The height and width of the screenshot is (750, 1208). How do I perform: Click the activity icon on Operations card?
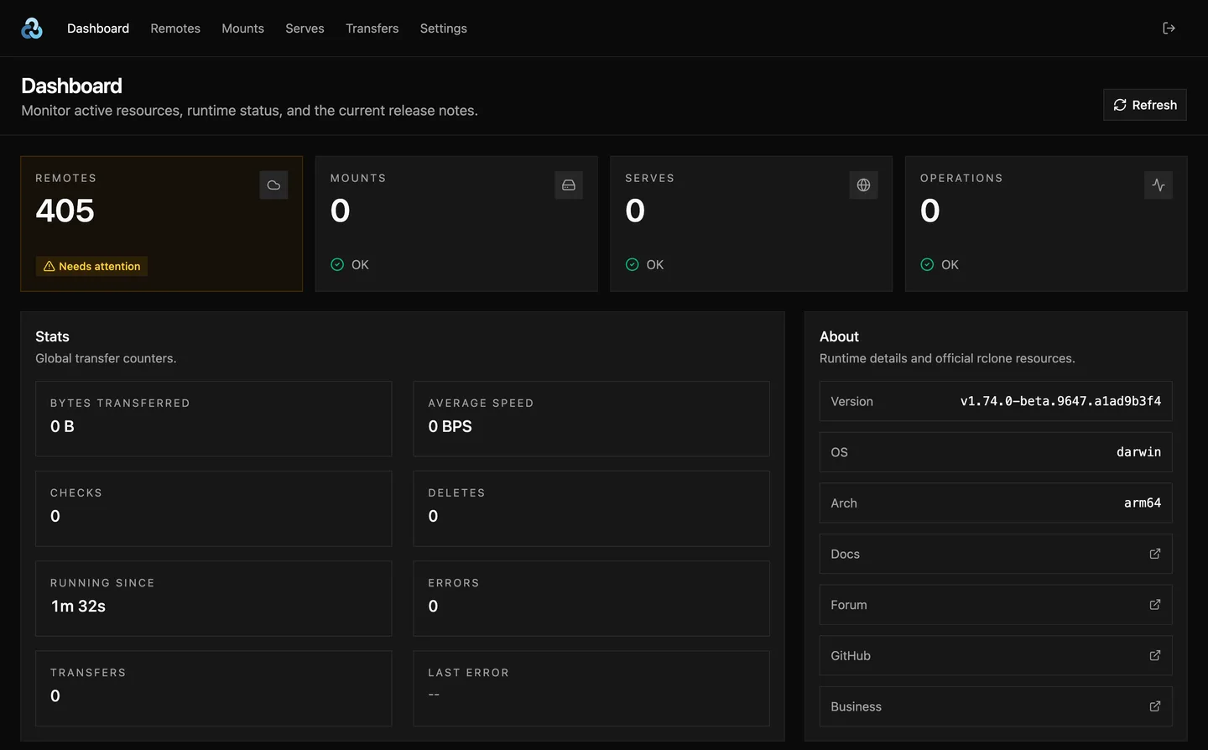[x=1159, y=185]
